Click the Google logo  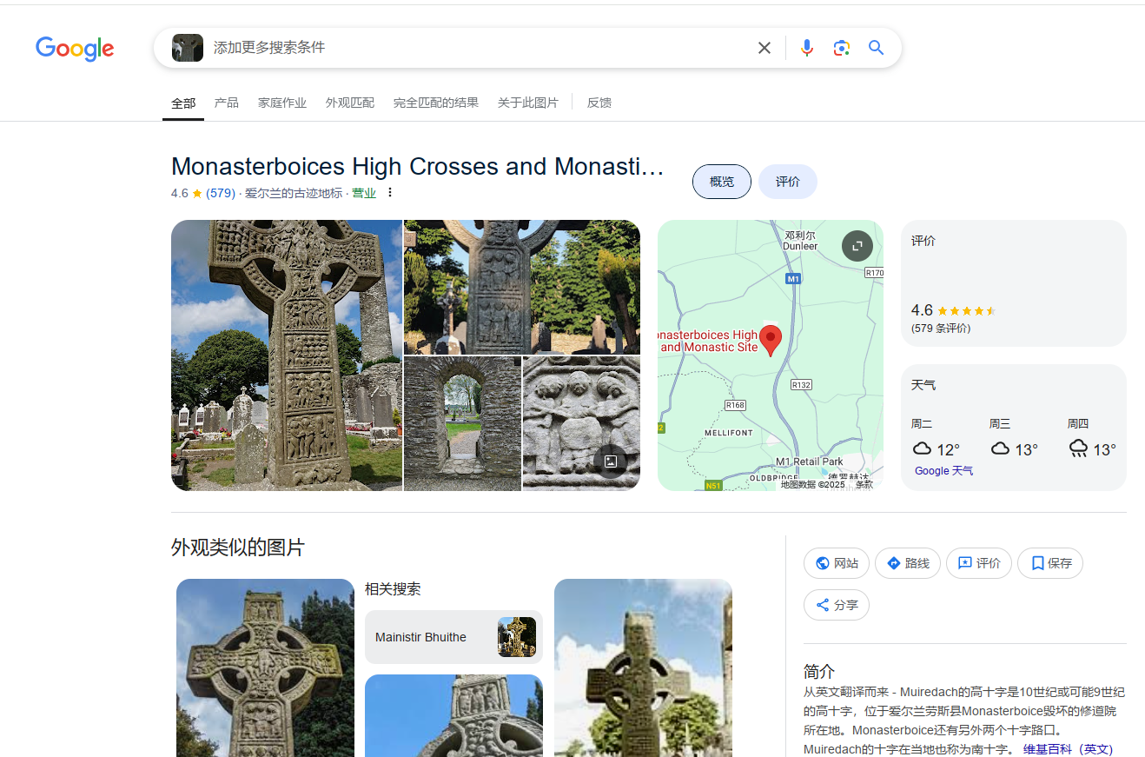(x=75, y=49)
